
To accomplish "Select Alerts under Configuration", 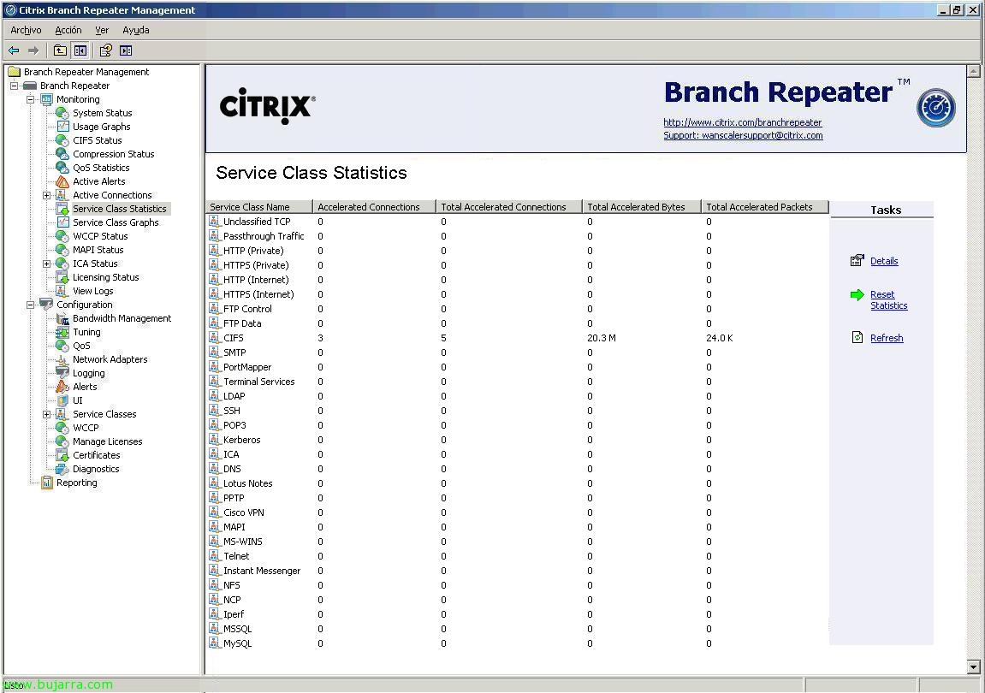I will tap(85, 387).
